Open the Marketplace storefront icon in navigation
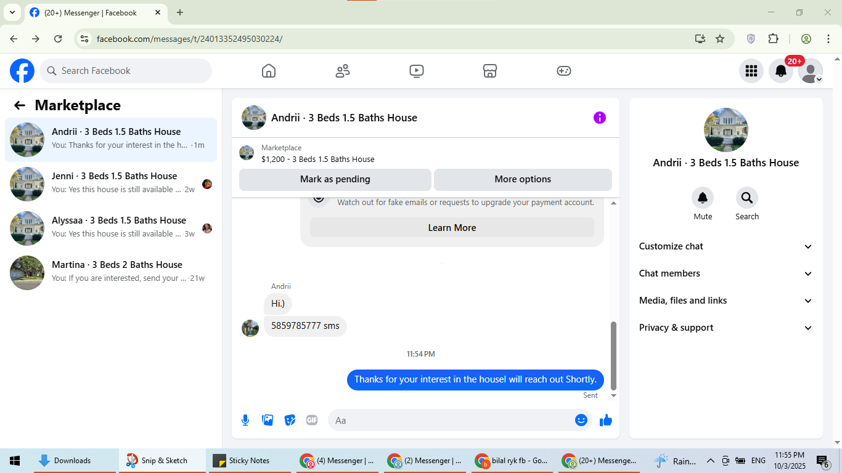 coord(490,71)
